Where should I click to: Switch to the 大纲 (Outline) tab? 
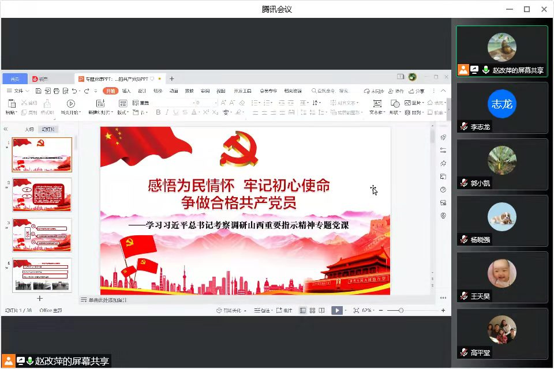(x=29, y=130)
